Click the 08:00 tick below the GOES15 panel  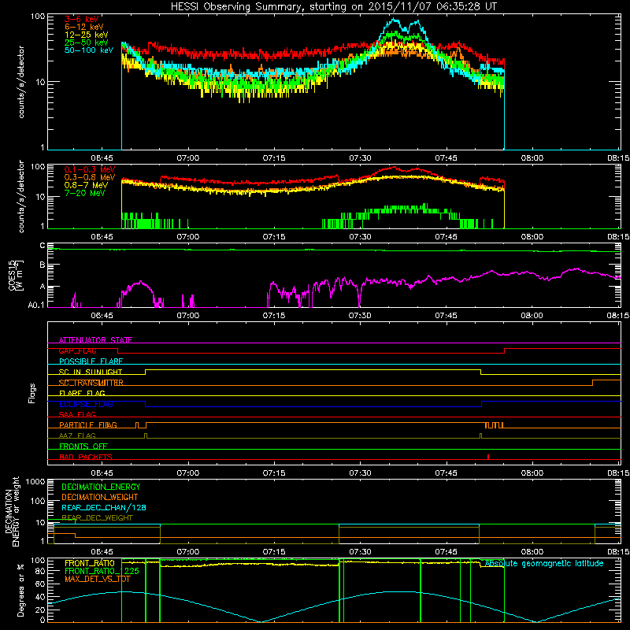(x=532, y=316)
